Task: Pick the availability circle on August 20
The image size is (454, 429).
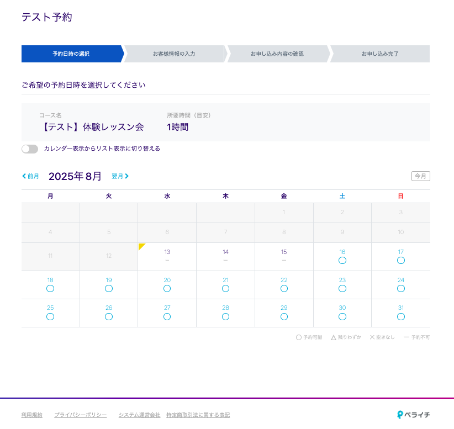Action: click(167, 288)
